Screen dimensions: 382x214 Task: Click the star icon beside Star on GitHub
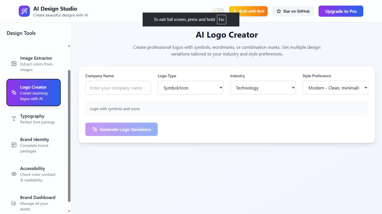pos(278,11)
